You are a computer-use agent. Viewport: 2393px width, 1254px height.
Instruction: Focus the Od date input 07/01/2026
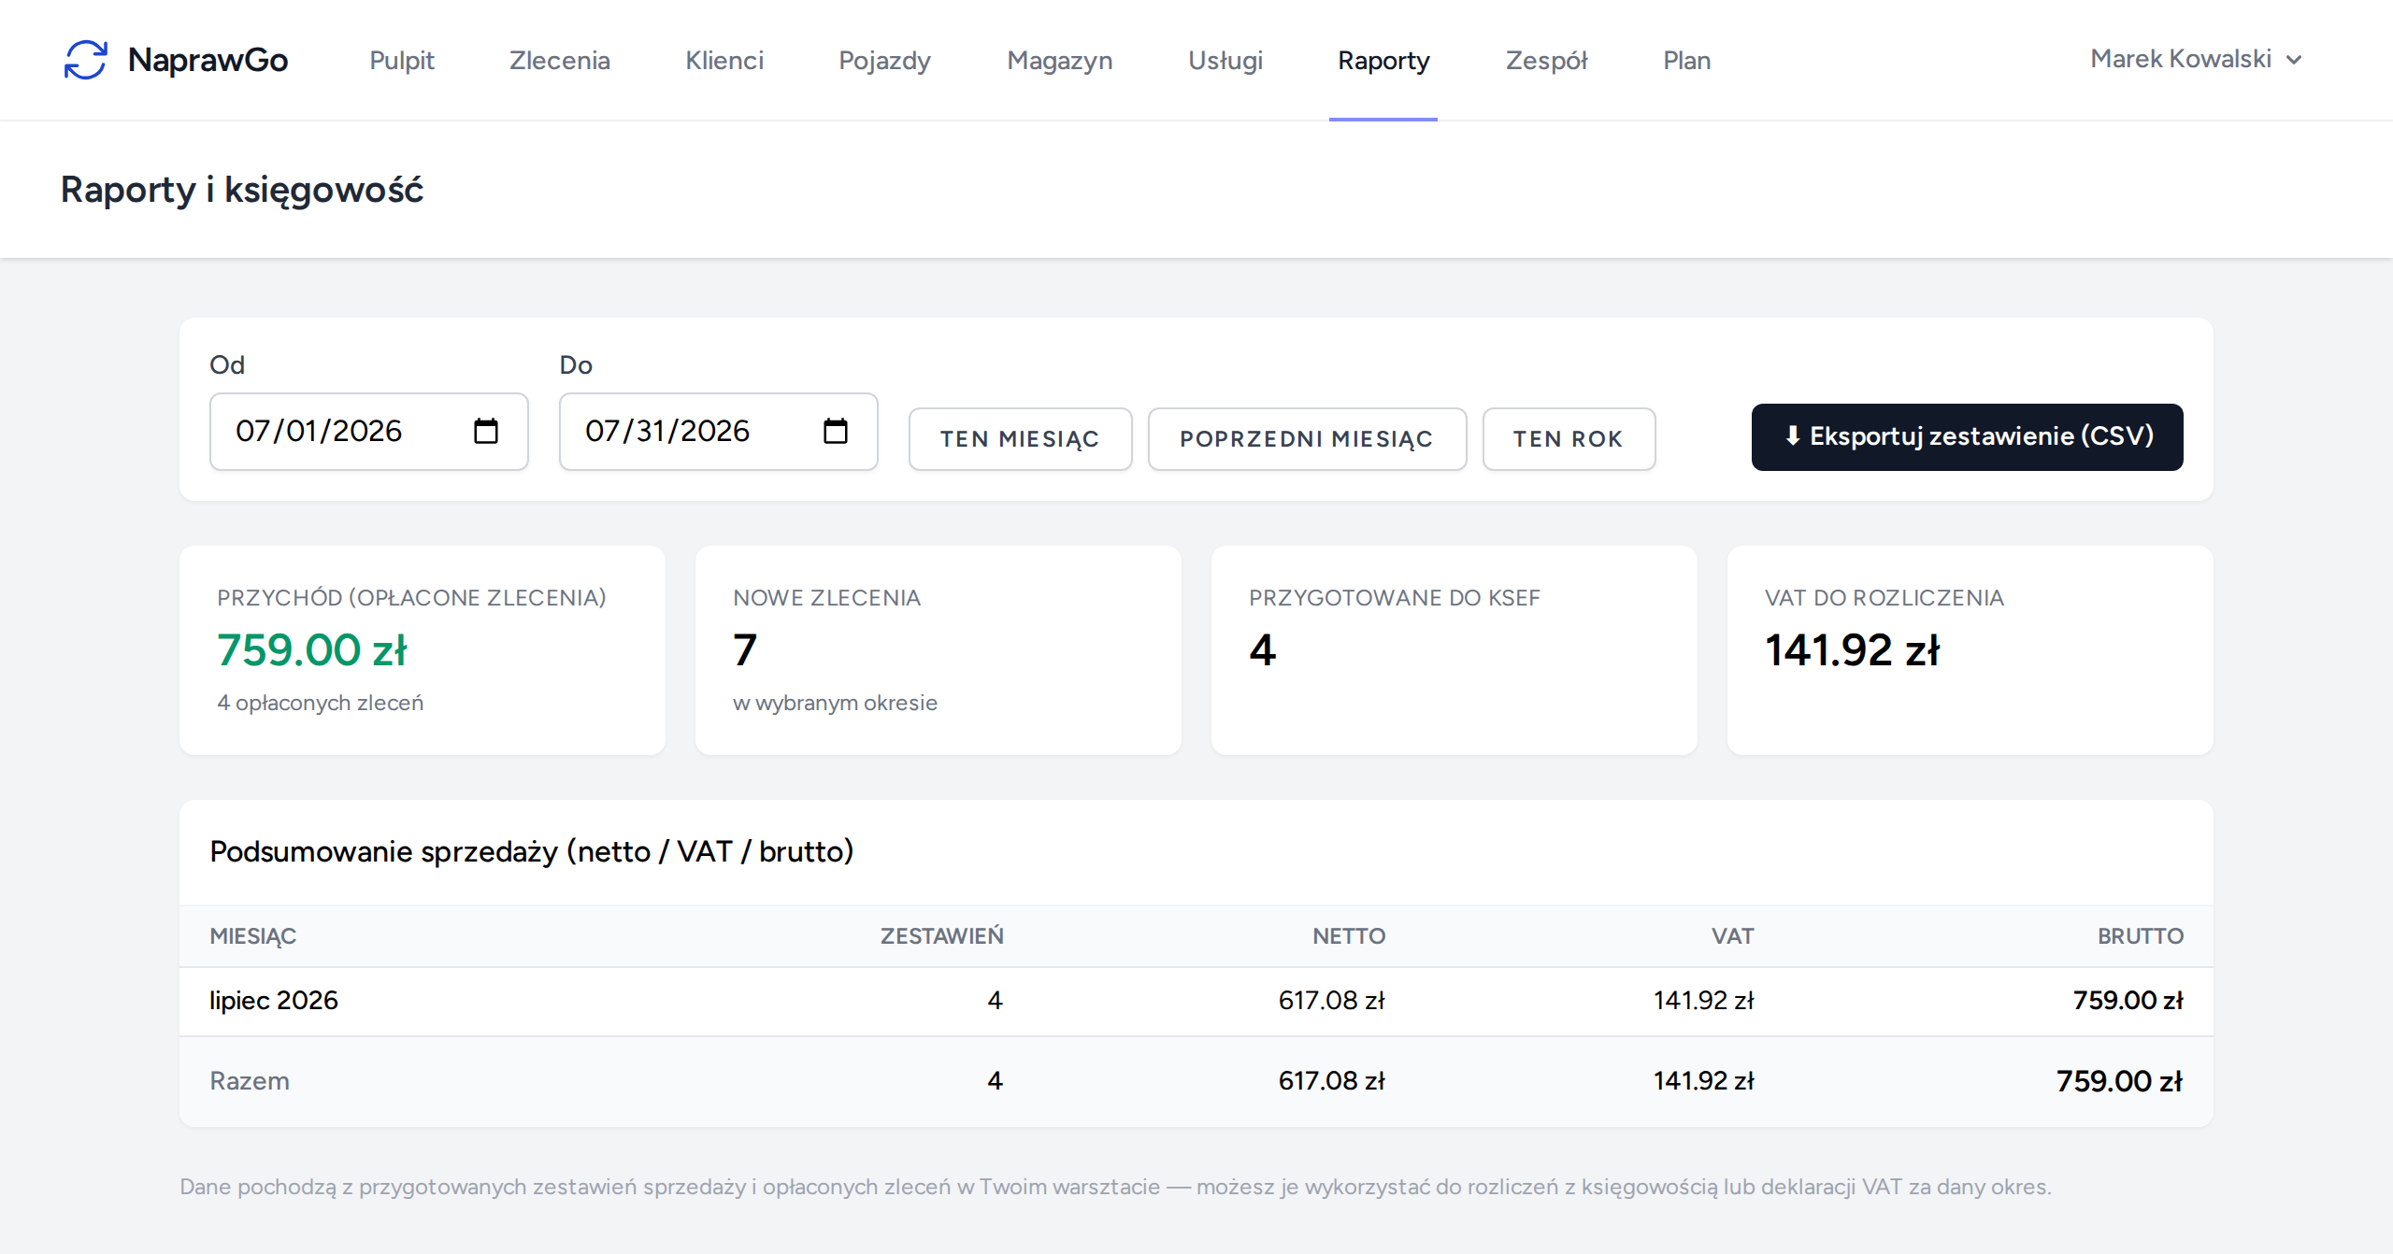(369, 432)
